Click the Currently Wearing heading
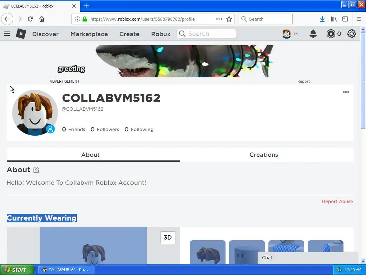 [x=42, y=218]
